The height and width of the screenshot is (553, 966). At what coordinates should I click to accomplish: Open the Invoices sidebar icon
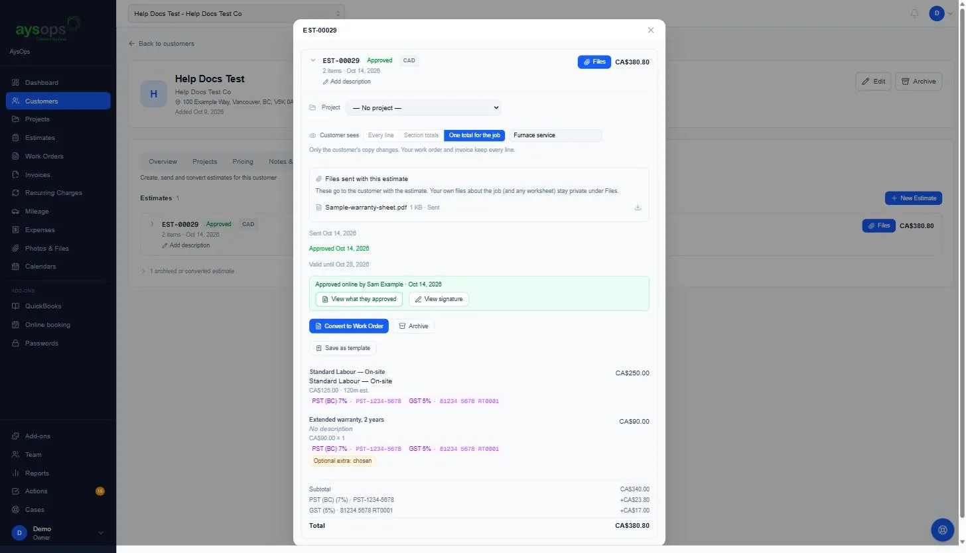tap(16, 175)
